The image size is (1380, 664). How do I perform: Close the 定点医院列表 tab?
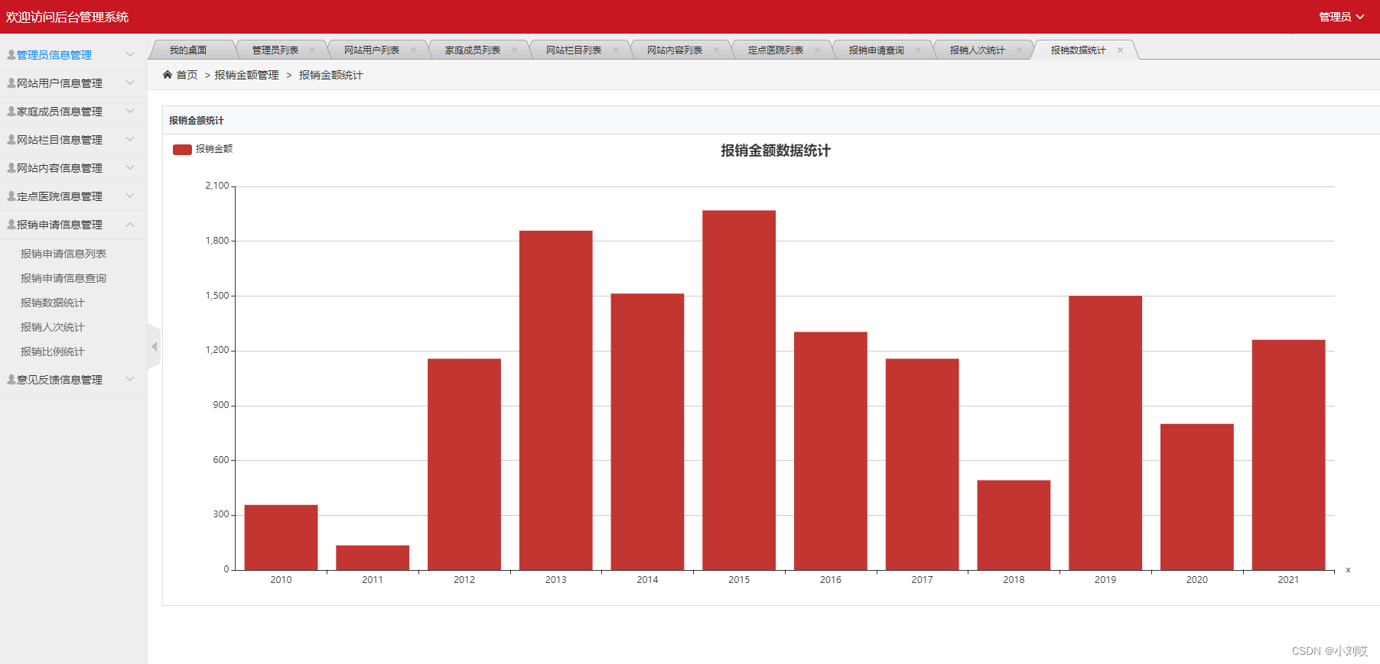click(817, 50)
